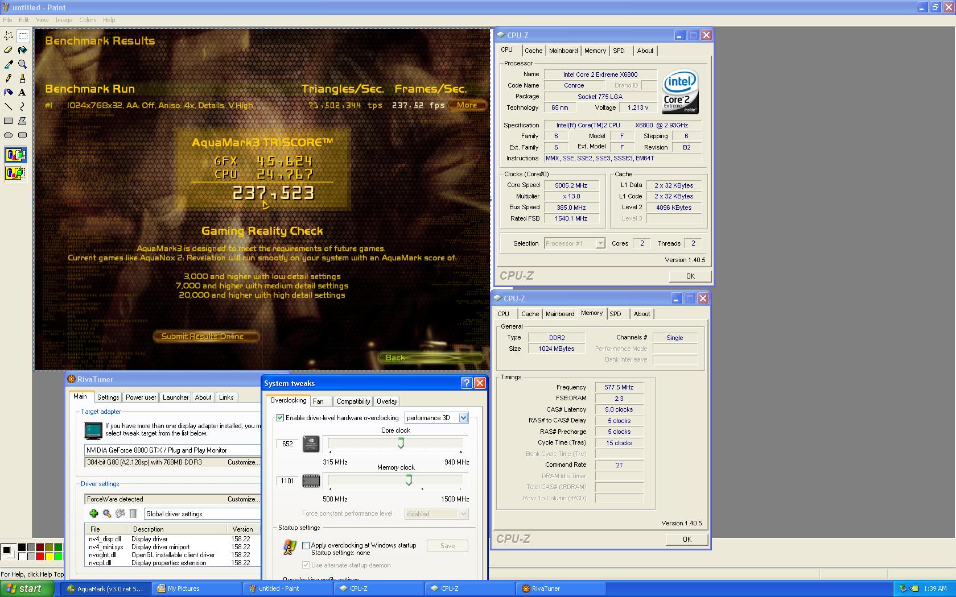Screen dimensions: 956x597
Task: Pick the Text tool in Paint
Action: (23, 92)
